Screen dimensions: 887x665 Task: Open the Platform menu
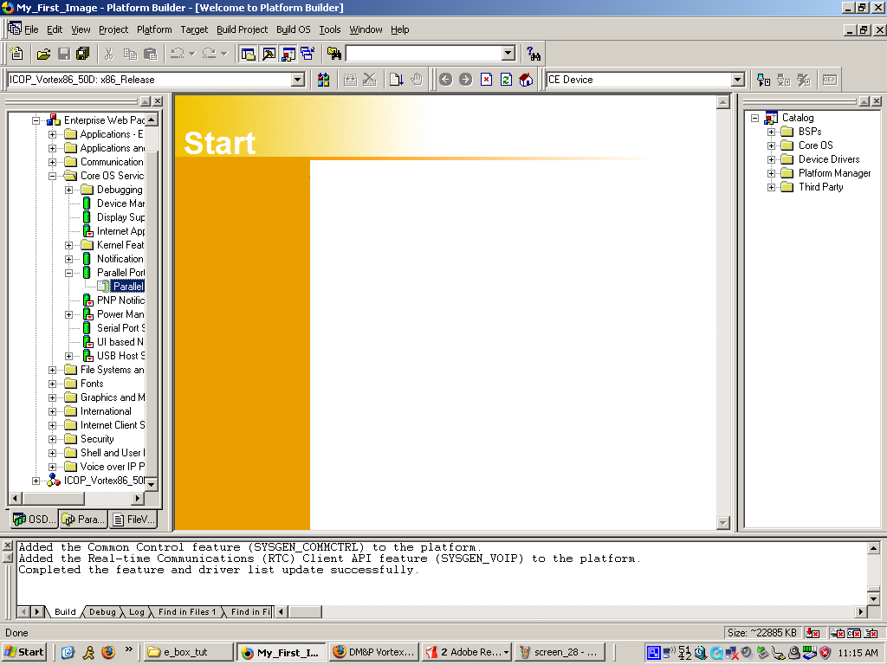click(154, 29)
